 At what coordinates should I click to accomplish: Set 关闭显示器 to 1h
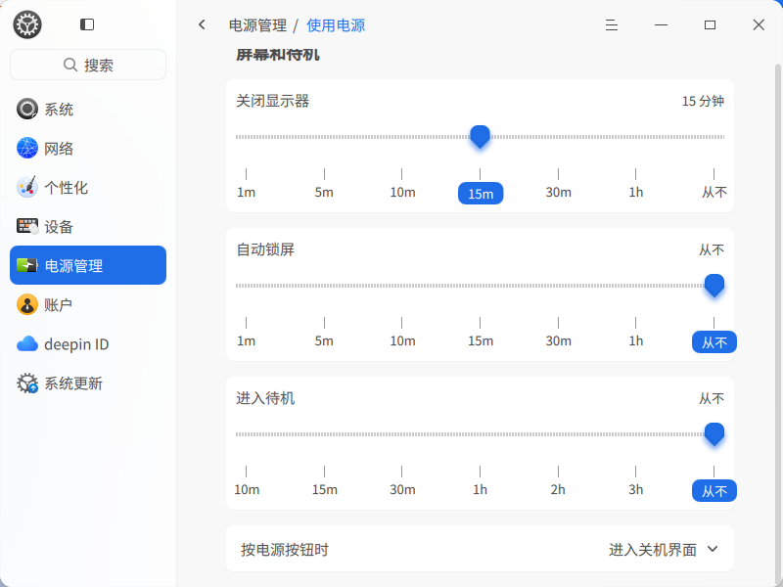coord(635,192)
